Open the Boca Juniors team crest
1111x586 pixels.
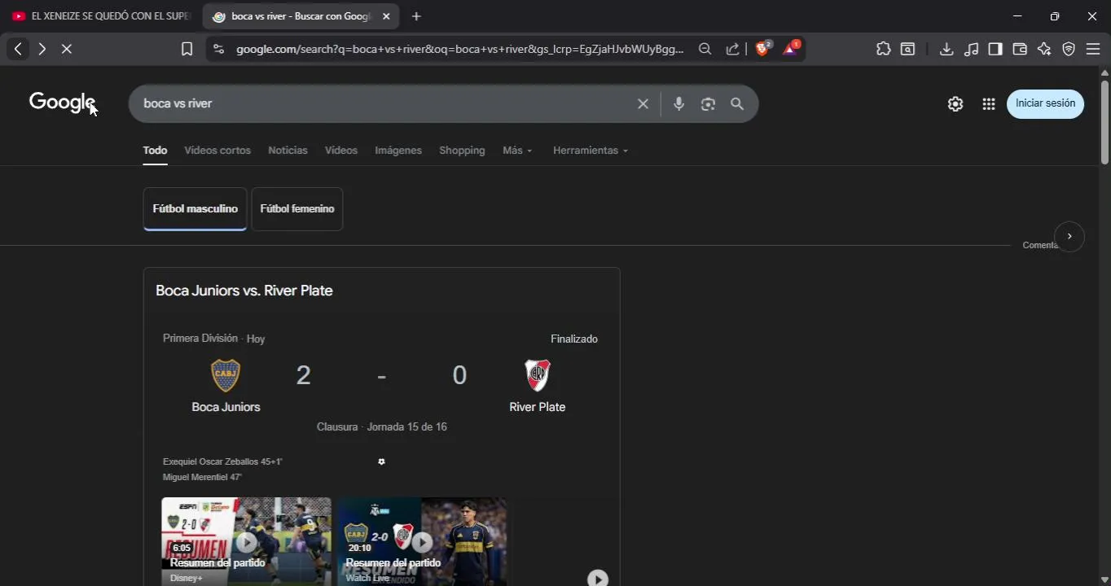(226, 375)
